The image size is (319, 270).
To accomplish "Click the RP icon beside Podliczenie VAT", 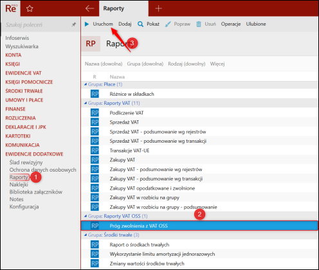I will [x=95, y=113].
